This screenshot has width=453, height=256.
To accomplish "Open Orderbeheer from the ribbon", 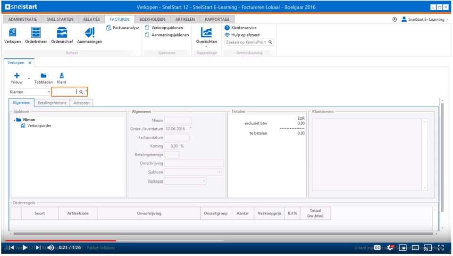I will click(36, 35).
